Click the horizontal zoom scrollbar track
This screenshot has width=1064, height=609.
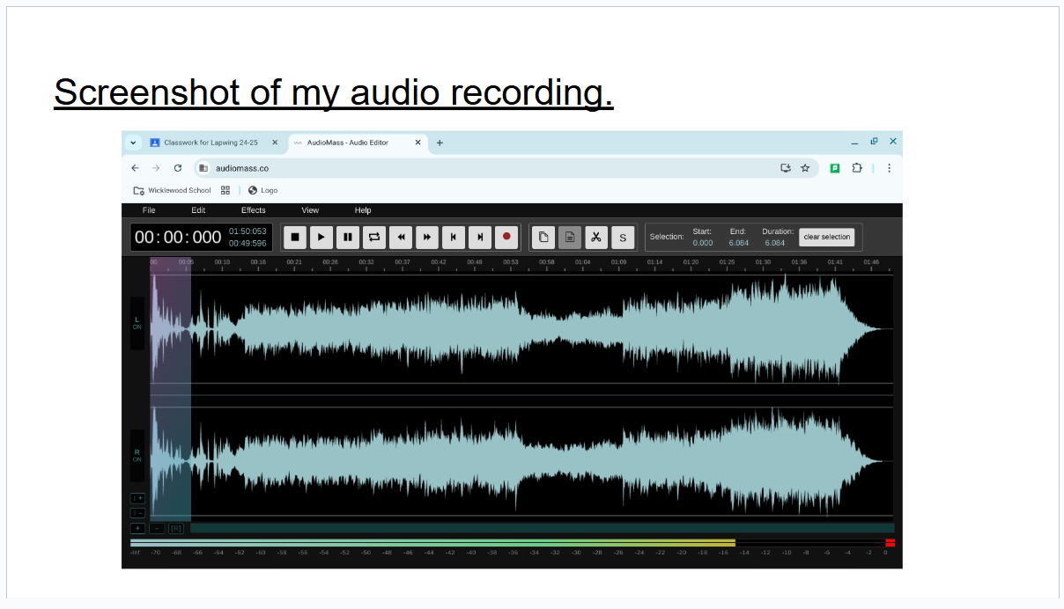point(542,528)
